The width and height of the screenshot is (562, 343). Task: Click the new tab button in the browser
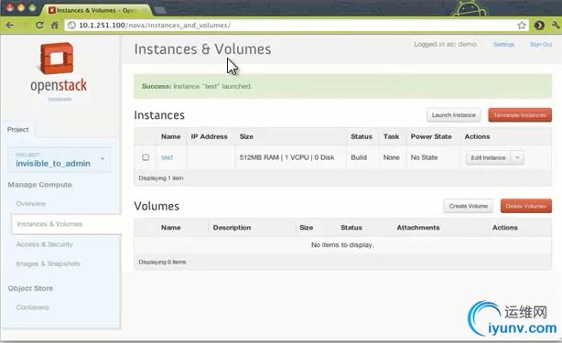tap(160, 10)
